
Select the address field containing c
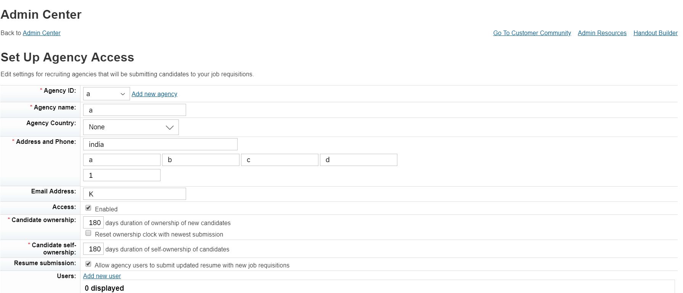[280, 160]
